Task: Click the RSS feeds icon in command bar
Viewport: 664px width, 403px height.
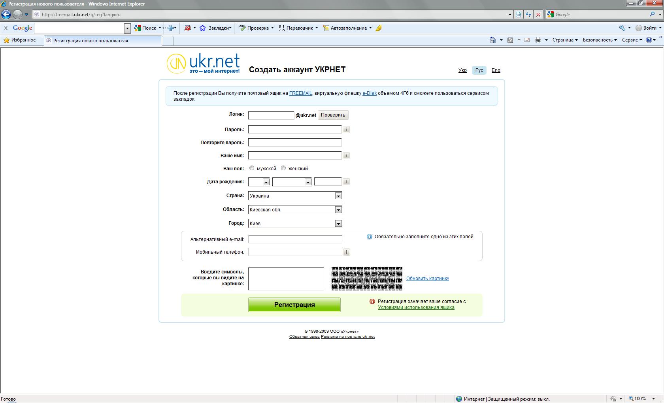Action: [x=510, y=40]
